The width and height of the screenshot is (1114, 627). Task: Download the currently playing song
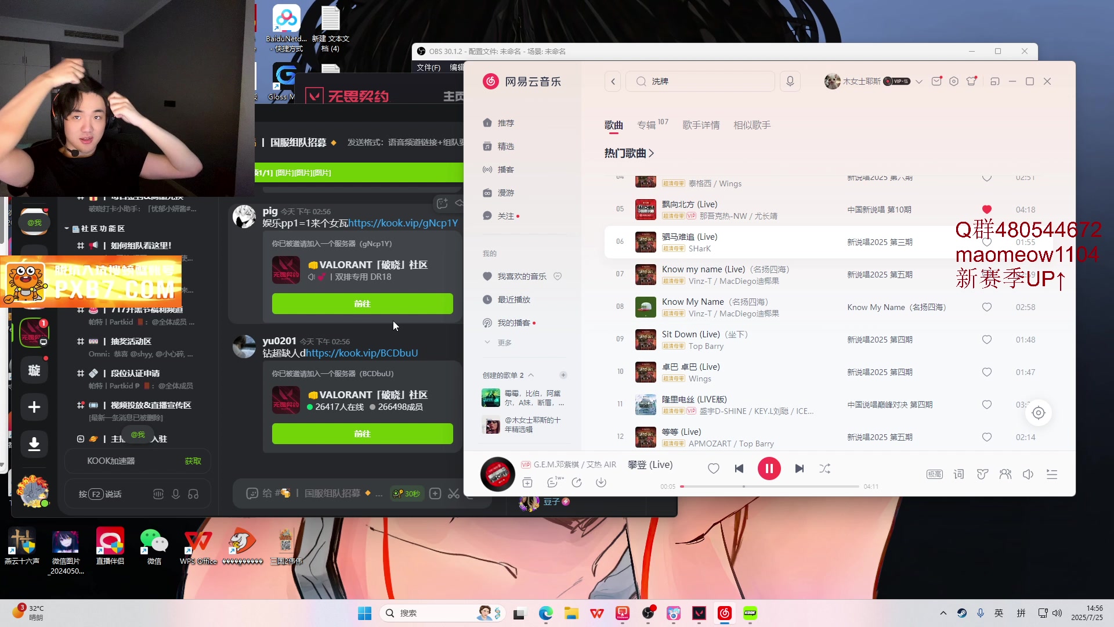point(601,482)
